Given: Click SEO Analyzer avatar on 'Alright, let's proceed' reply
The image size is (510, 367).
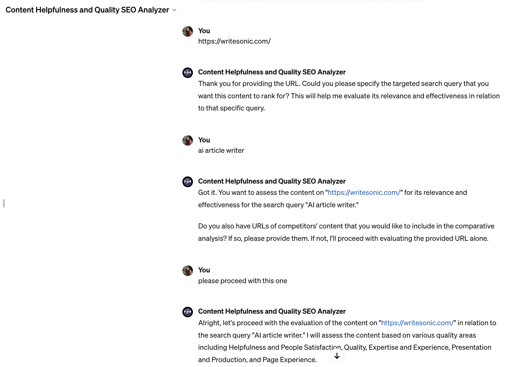Looking at the screenshot, I should point(187,312).
